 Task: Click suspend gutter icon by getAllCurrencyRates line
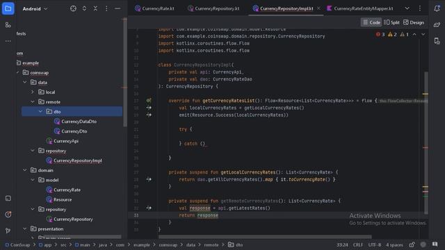click(x=149, y=179)
